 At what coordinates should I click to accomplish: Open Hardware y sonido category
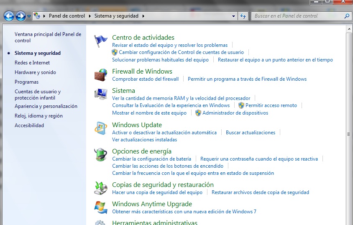[x=36, y=72]
